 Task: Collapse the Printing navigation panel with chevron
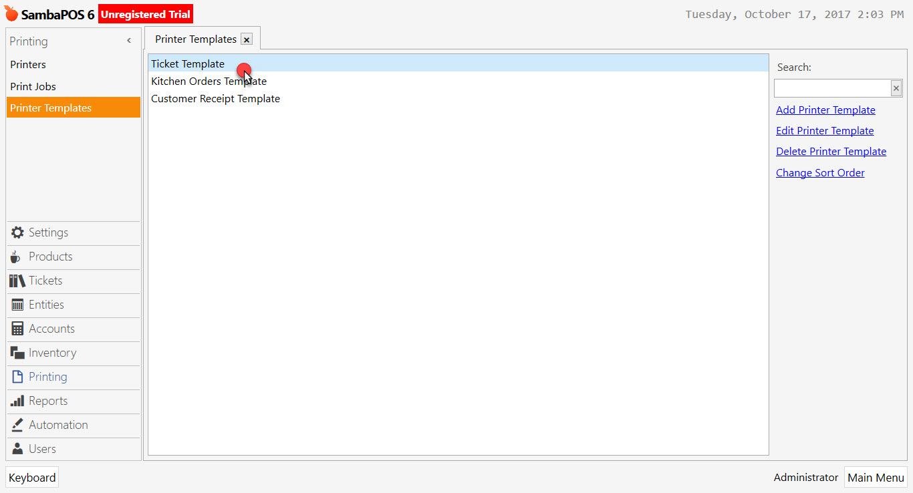(x=129, y=40)
